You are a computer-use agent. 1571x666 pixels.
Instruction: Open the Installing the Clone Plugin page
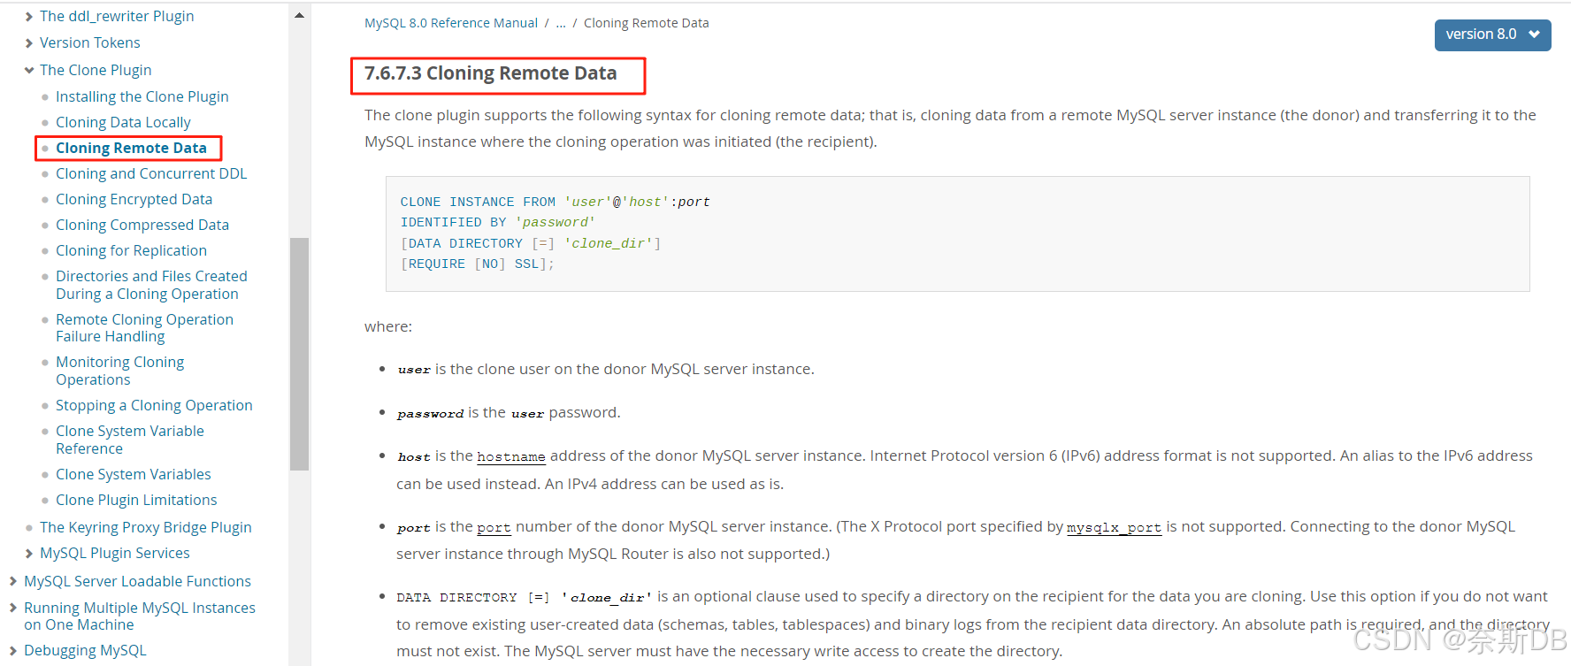coord(142,96)
